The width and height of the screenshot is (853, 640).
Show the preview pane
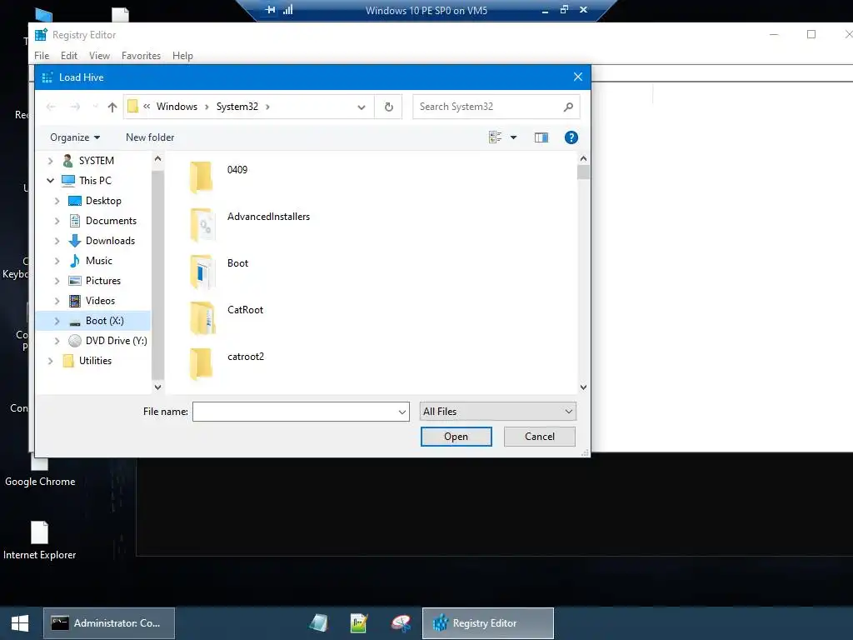541,137
